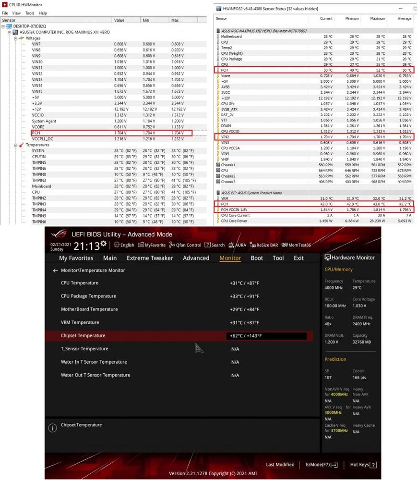
Task: Click the Voltages category icon in HWMonitor
Action: coord(22,38)
